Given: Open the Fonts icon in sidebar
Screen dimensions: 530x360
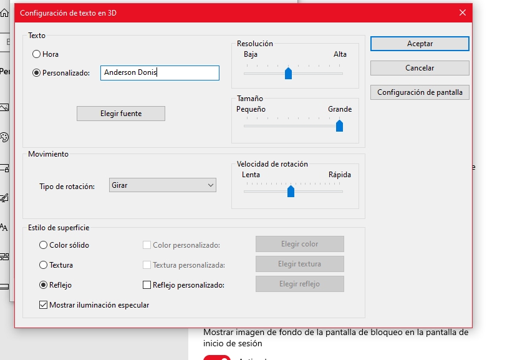Looking at the screenshot, I should [x=4, y=227].
